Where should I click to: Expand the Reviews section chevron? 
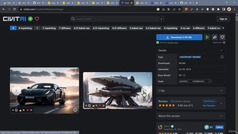(x=221, y=103)
